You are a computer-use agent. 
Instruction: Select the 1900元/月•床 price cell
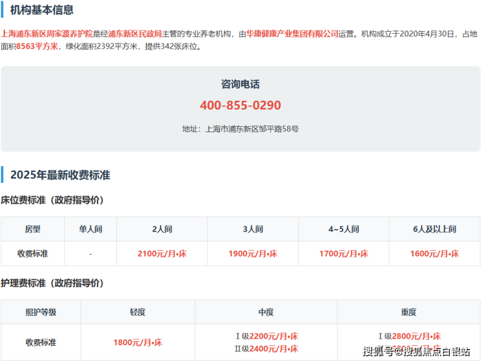[x=253, y=253]
